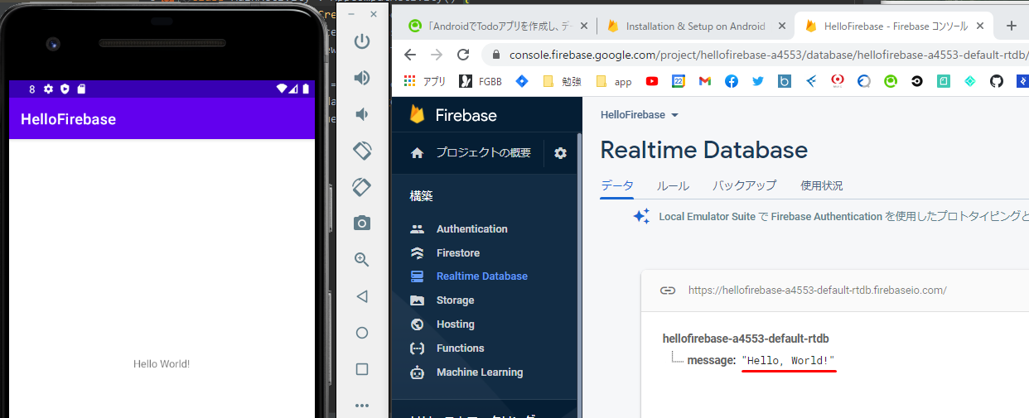Open the GitHub bookmark
This screenshot has height=418, width=1029.
pos(997,81)
